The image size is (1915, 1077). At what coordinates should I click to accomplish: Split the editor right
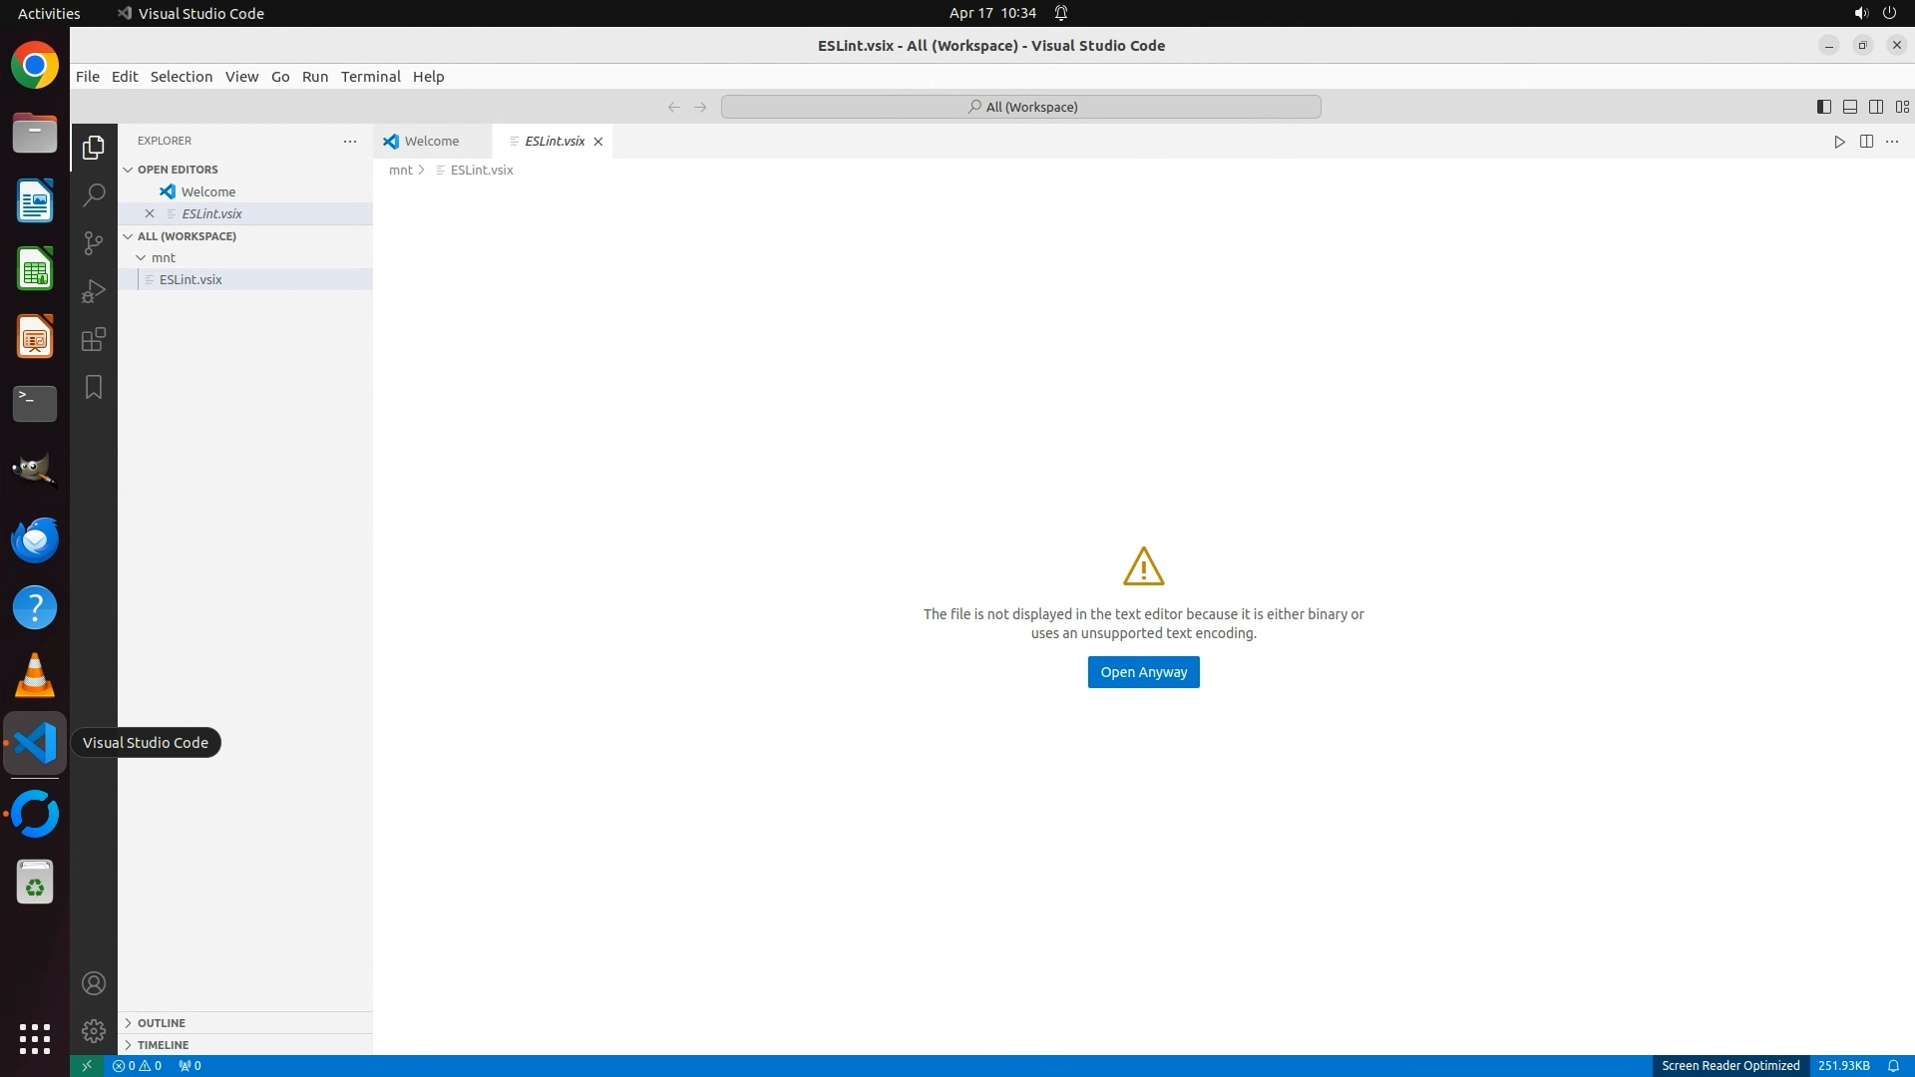click(x=1866, y=142)
